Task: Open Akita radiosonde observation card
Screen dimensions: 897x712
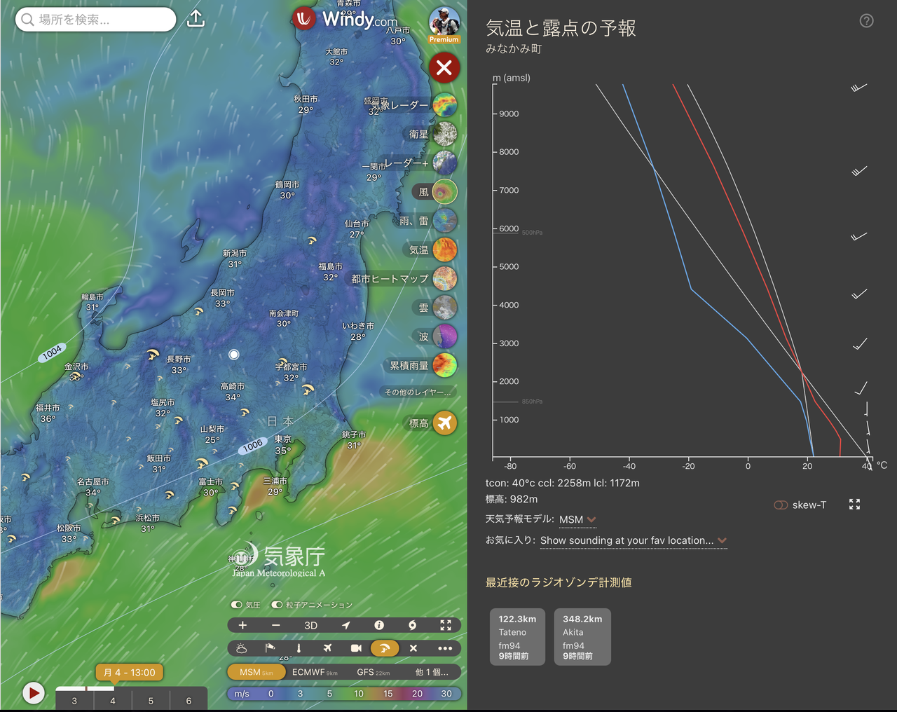Action: [582, 637]
